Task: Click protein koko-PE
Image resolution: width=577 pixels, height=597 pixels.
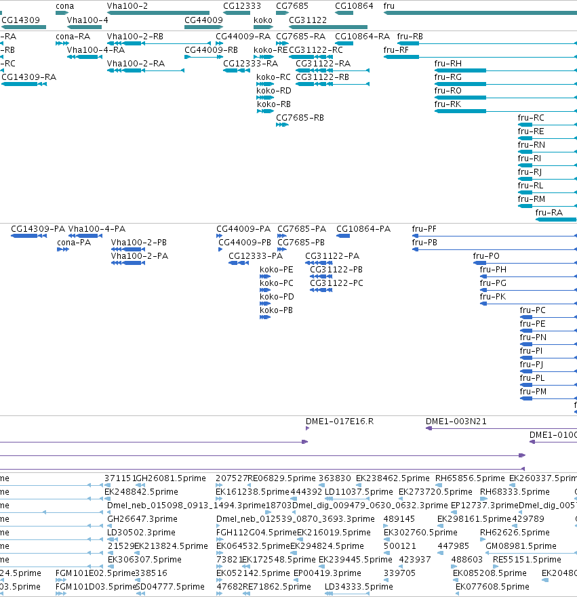Action: 265,276
